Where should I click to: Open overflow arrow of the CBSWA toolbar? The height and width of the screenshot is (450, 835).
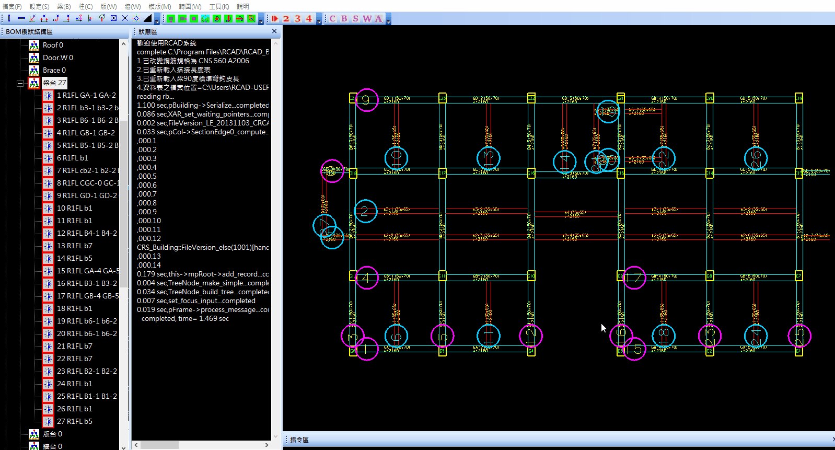[388, 19]
